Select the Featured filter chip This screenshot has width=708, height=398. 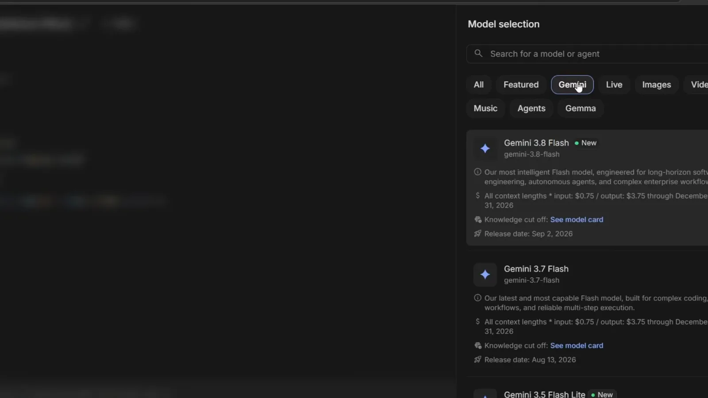521,84
